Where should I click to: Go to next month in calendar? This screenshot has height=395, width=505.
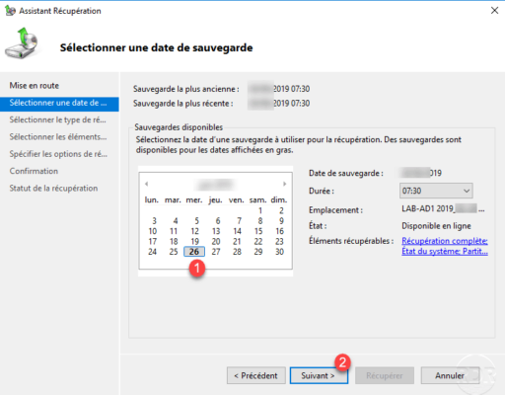285,184
